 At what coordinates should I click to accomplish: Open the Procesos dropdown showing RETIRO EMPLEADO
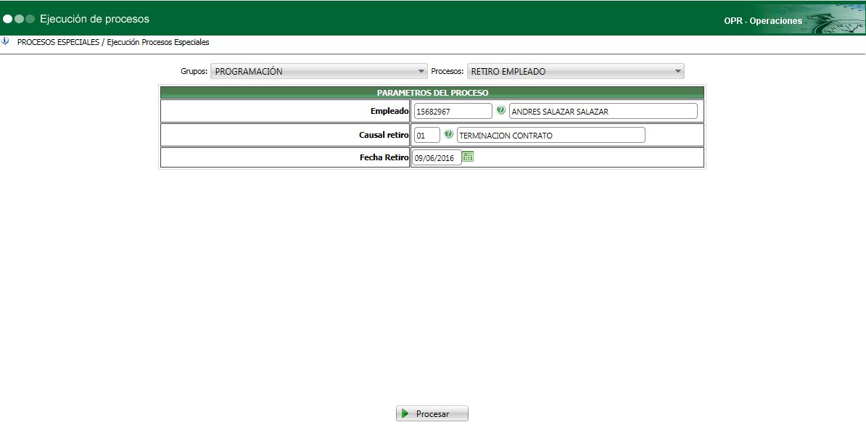pos(575,71)
